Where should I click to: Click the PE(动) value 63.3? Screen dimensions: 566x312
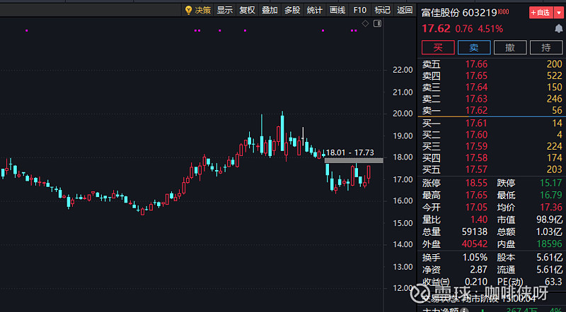[x=554, y=282]
